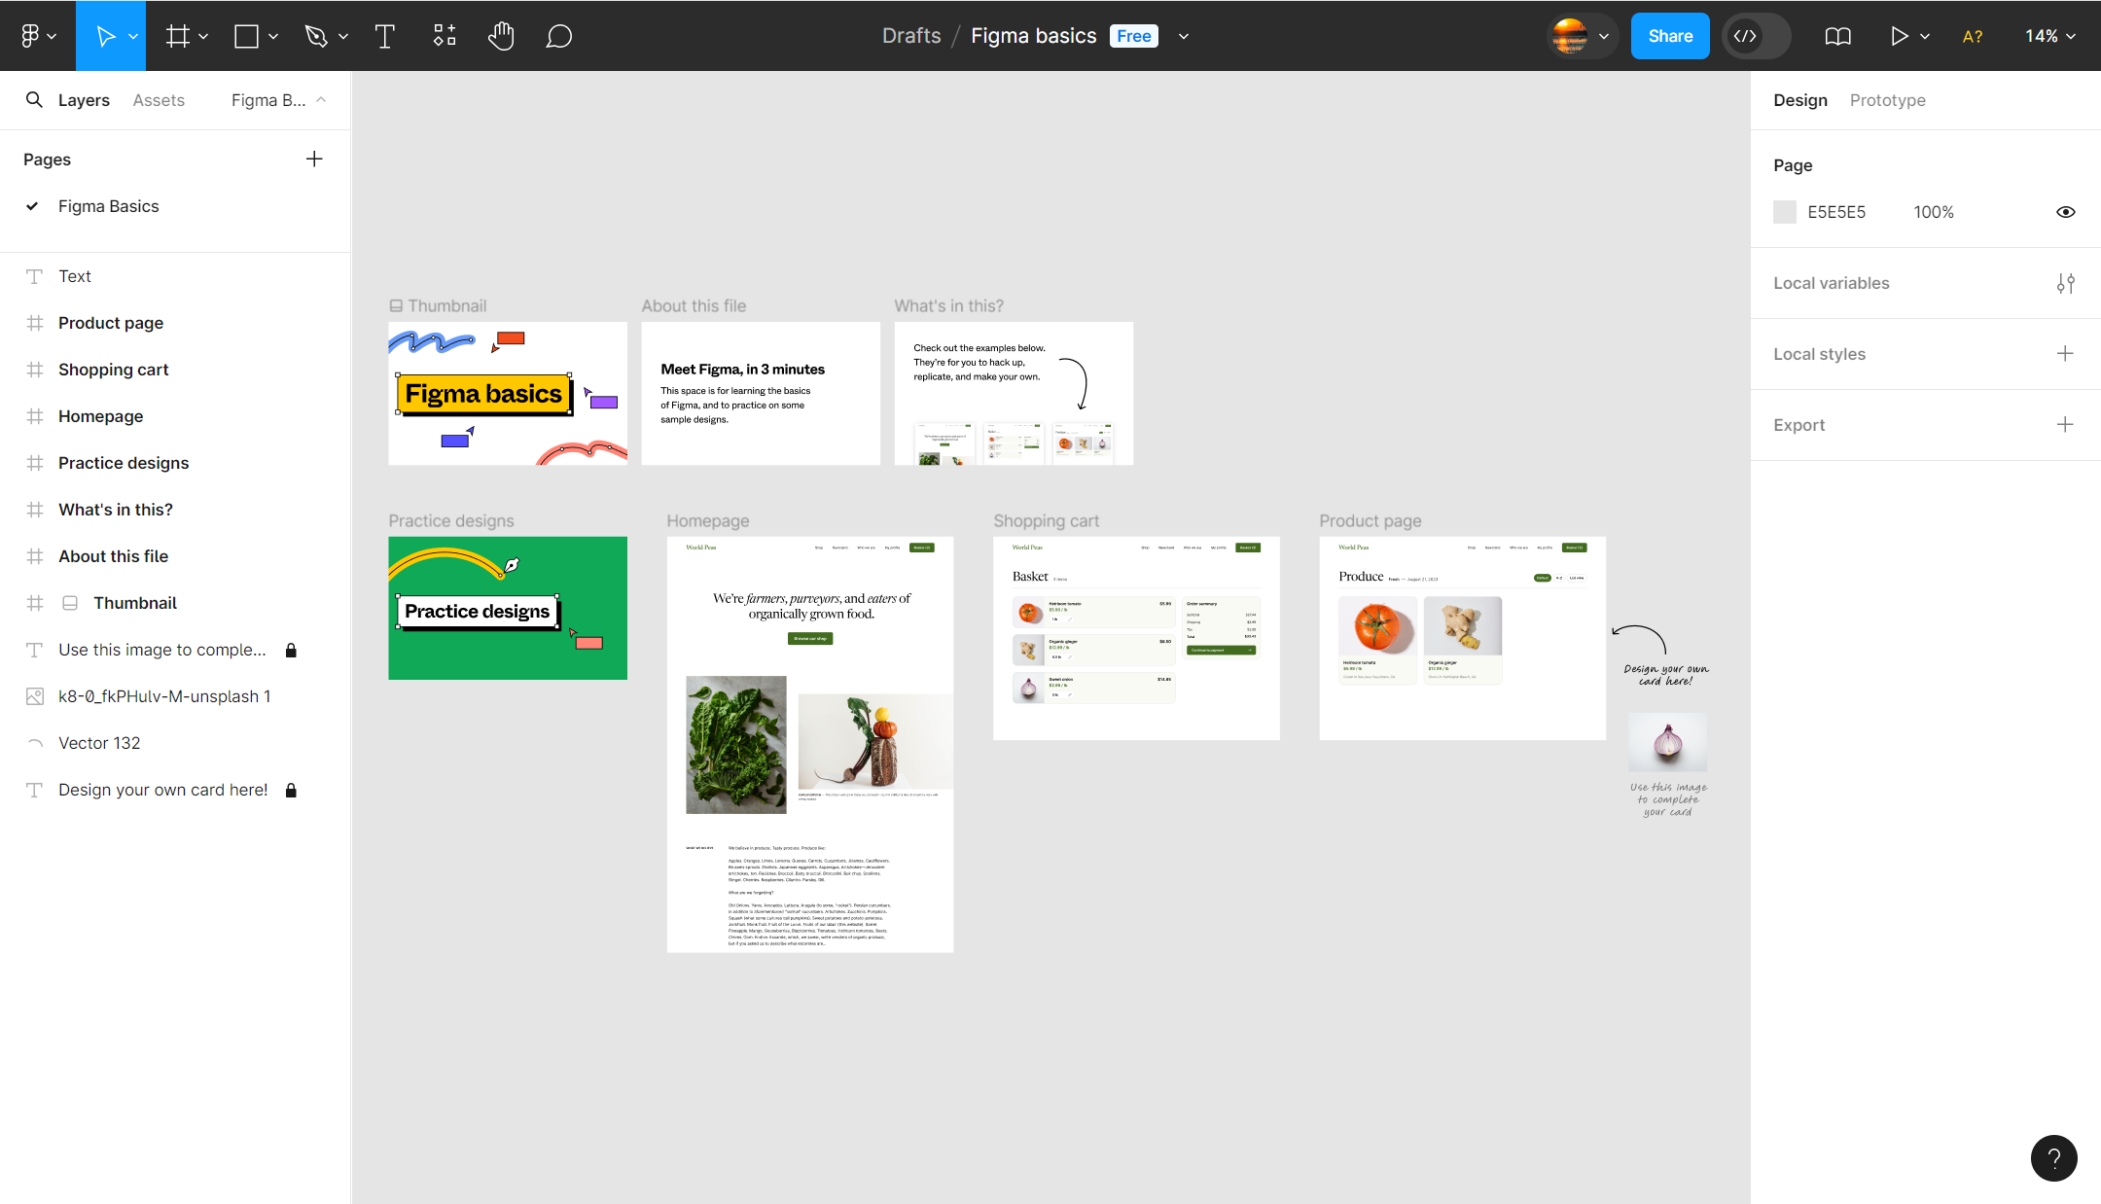This screenshot has height=1204, width=2101.
Task: Click the Homepage frame title on canvas
Action: 708,521
